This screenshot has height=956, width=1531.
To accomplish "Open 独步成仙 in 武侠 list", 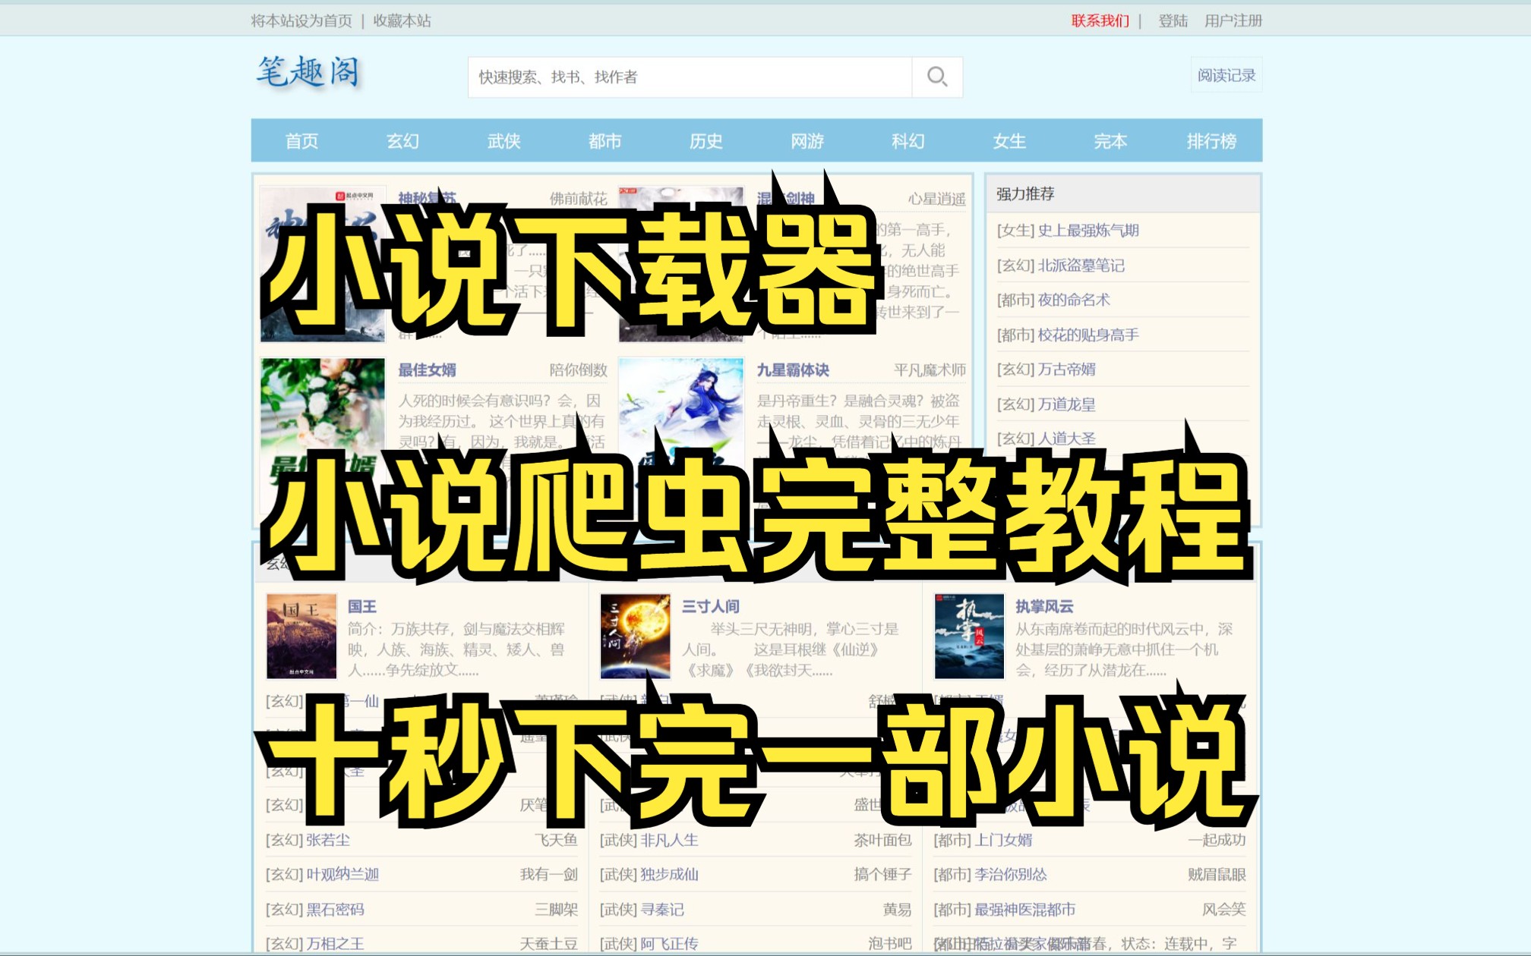I will tap(669, 874).
